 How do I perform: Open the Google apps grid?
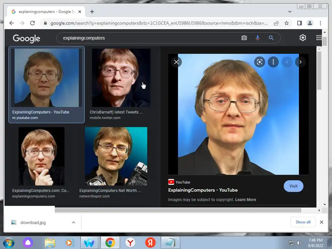(319, 38)
